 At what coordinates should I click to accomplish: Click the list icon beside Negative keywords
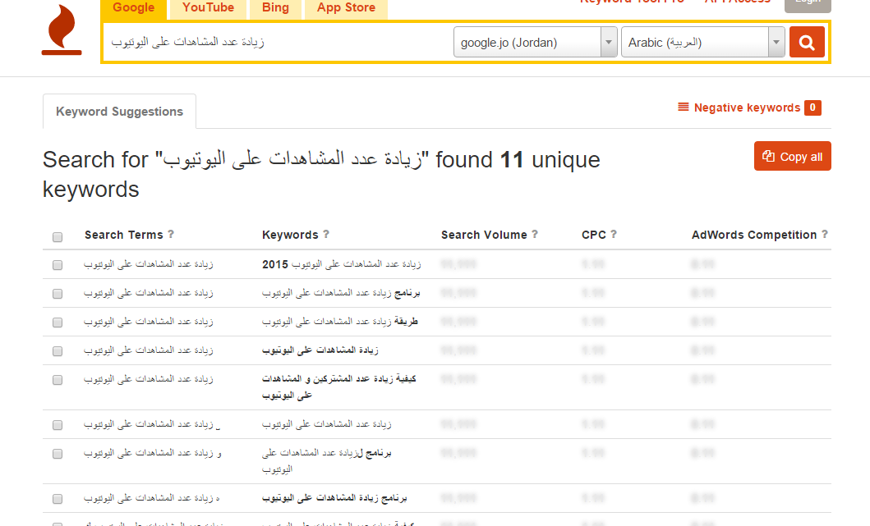click(683, 107)
